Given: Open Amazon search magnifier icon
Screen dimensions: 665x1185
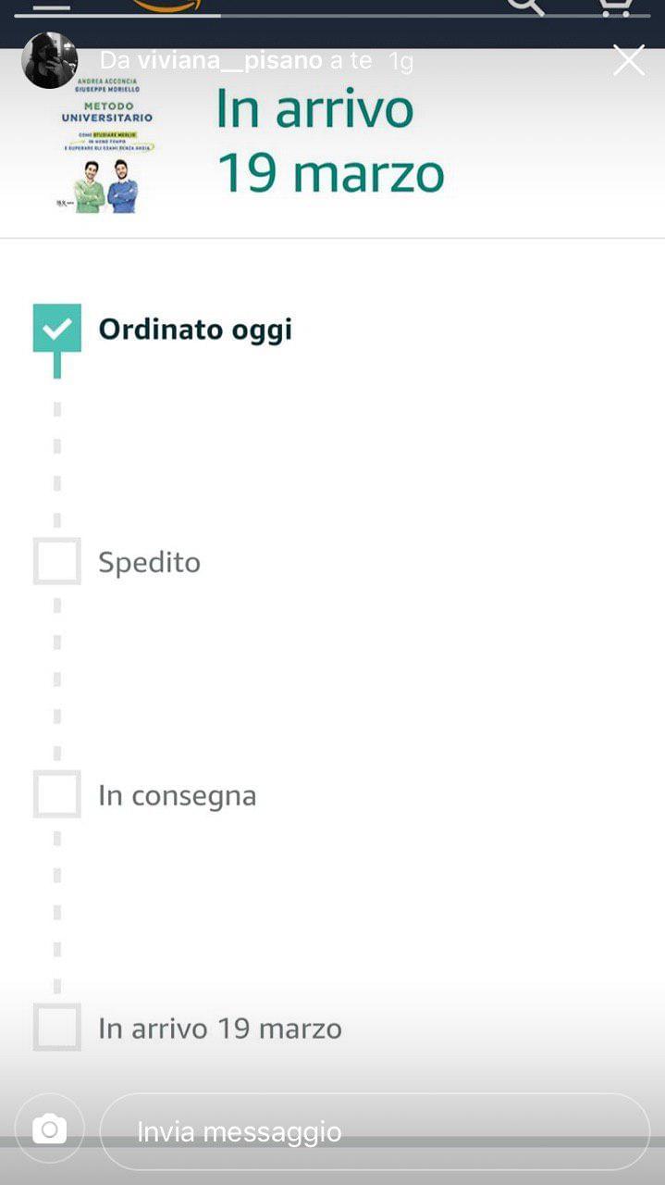Looking at the screenshot, I should [526, 6].
